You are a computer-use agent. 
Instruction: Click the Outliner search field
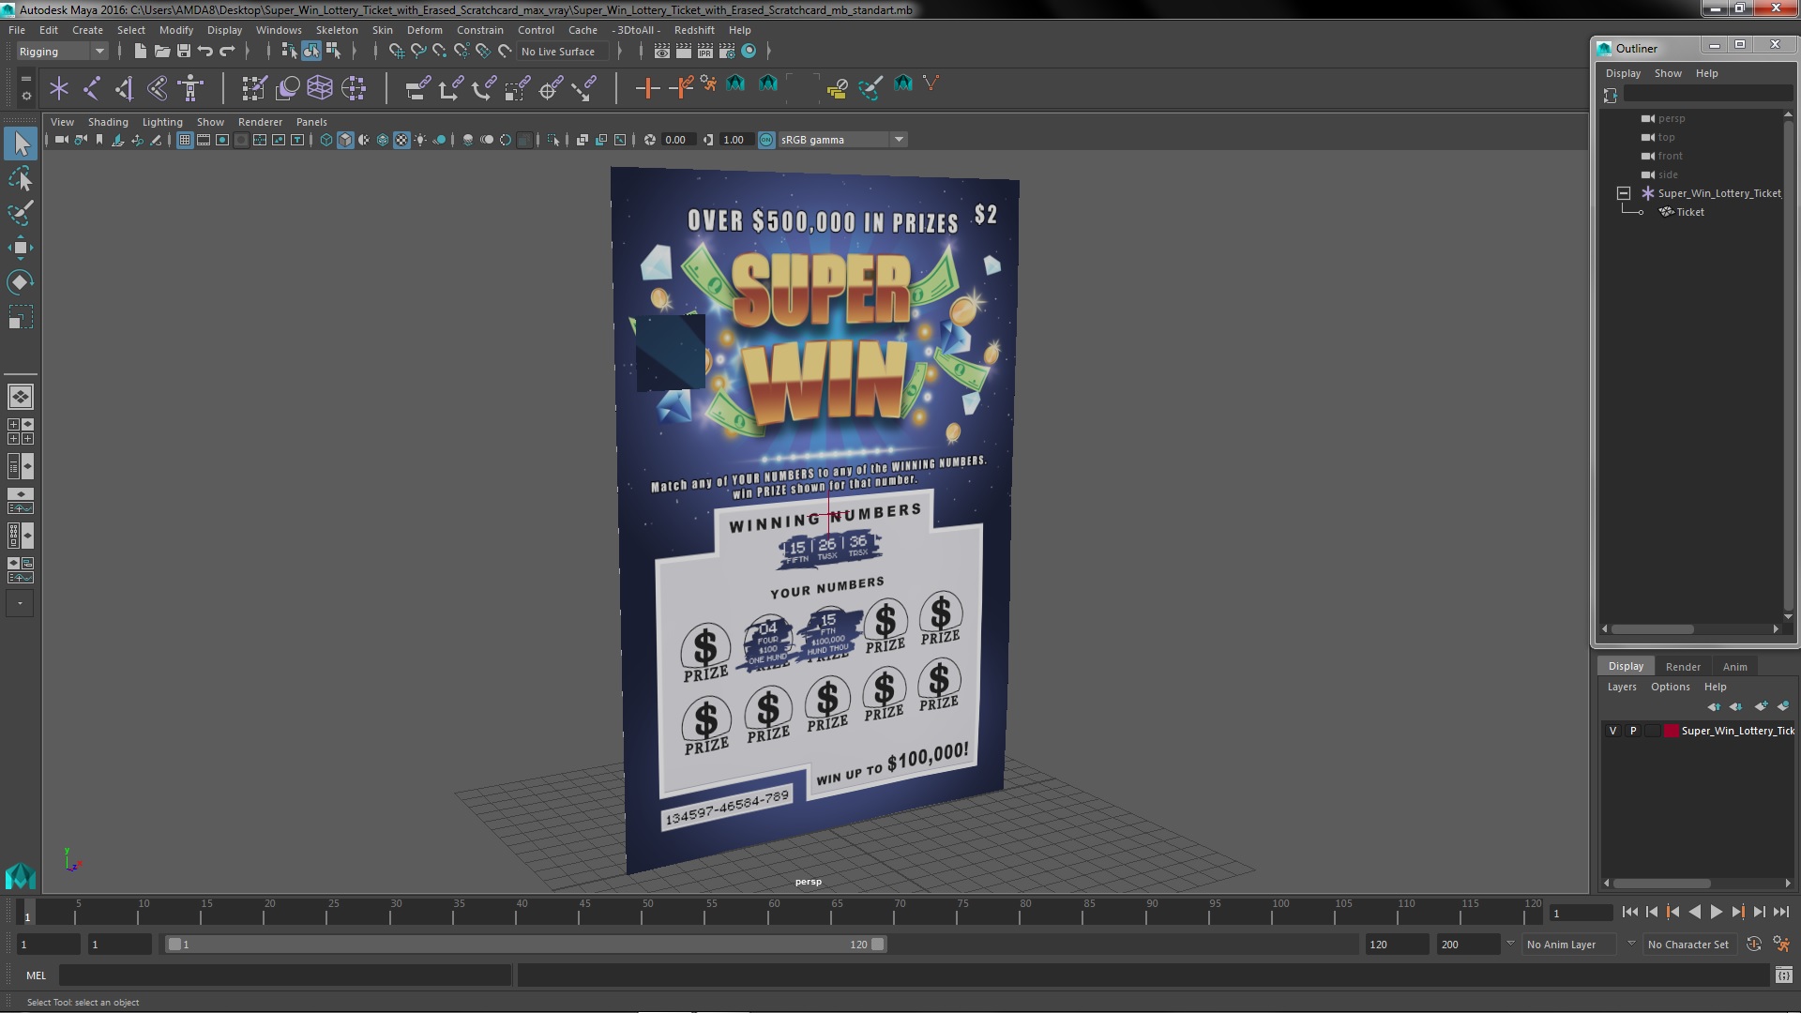click(x=1707, y=94)
